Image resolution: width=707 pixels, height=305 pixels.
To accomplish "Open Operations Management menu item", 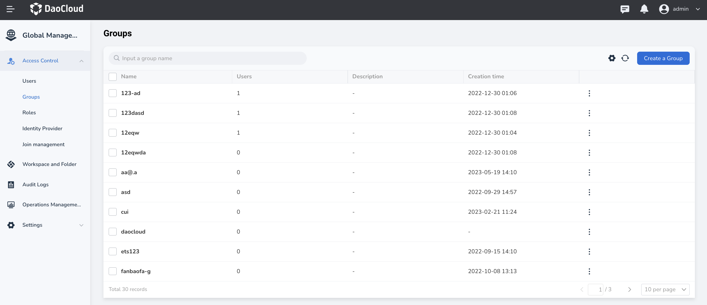I will [x=52, y=205].
